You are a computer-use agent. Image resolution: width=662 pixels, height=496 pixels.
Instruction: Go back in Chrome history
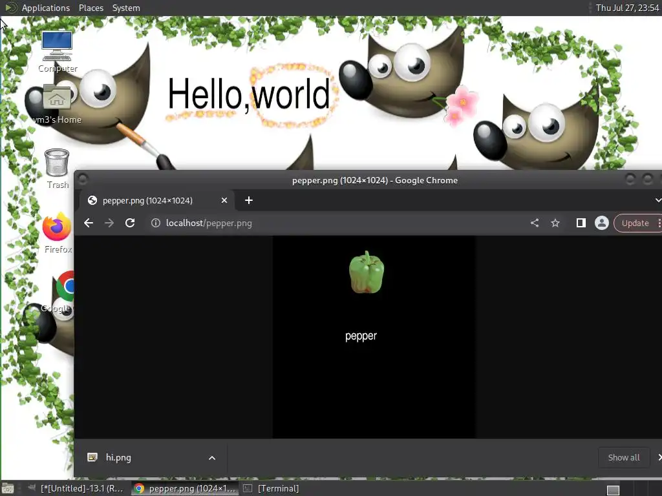click(x=88, y=223)
